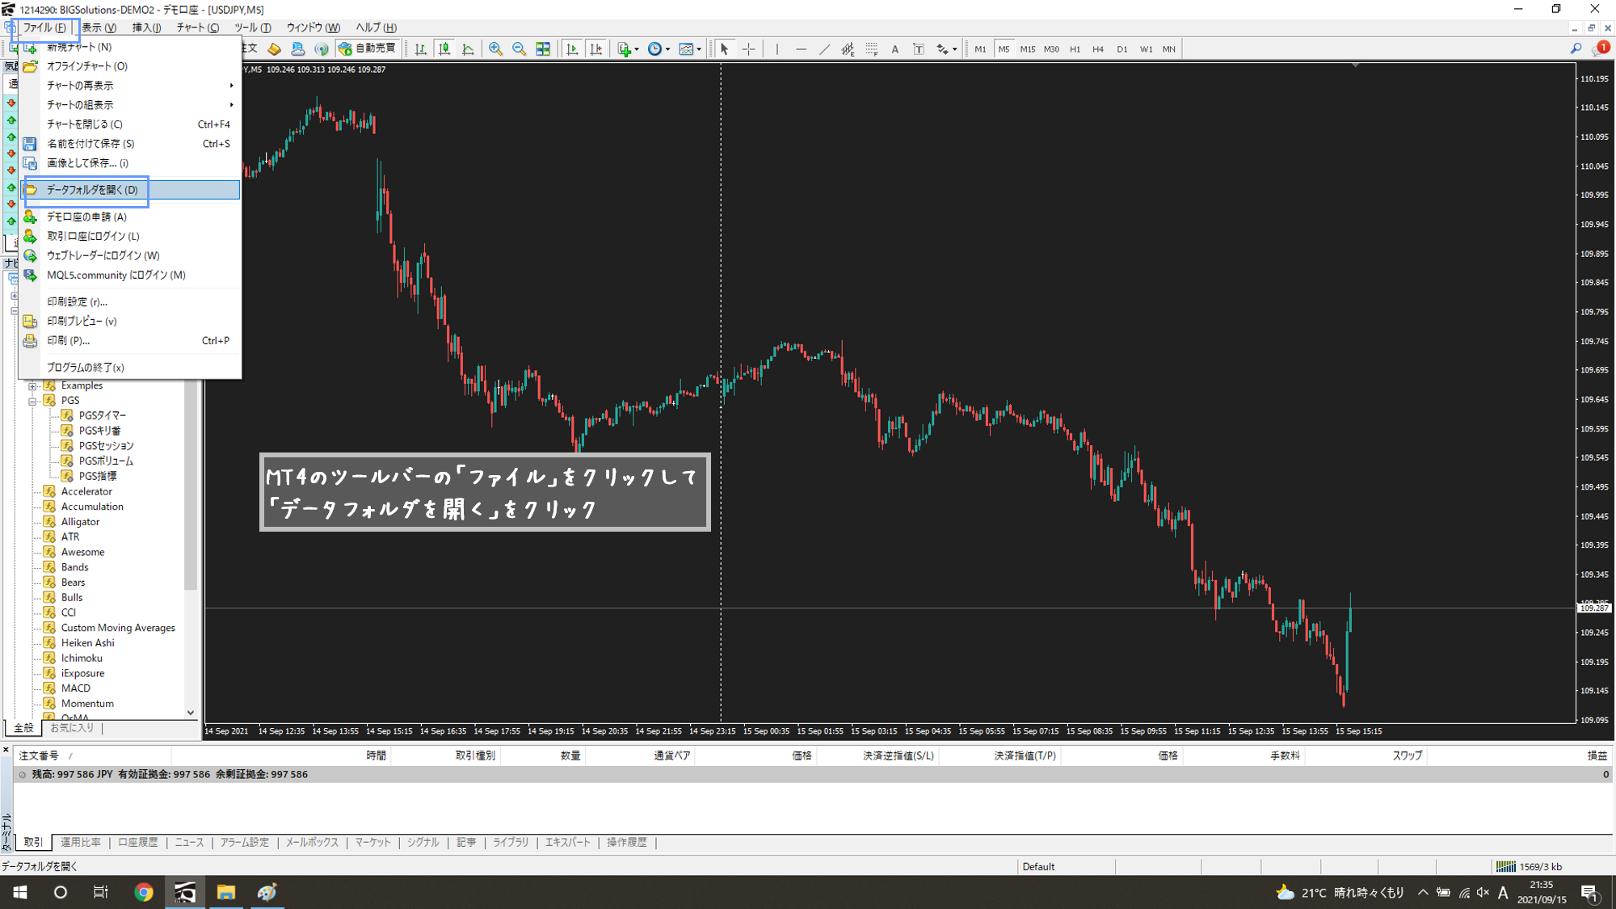
Task: Select the text label A tool
Action: [894, 49]
